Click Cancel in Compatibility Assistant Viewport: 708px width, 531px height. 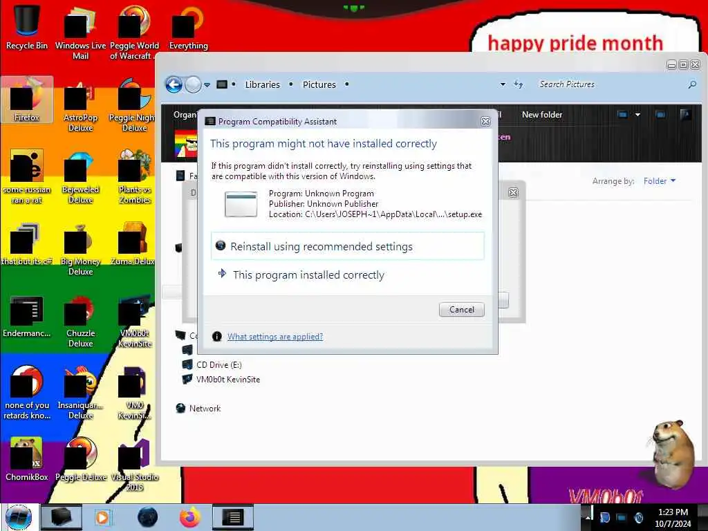click(x=461, y=309)
